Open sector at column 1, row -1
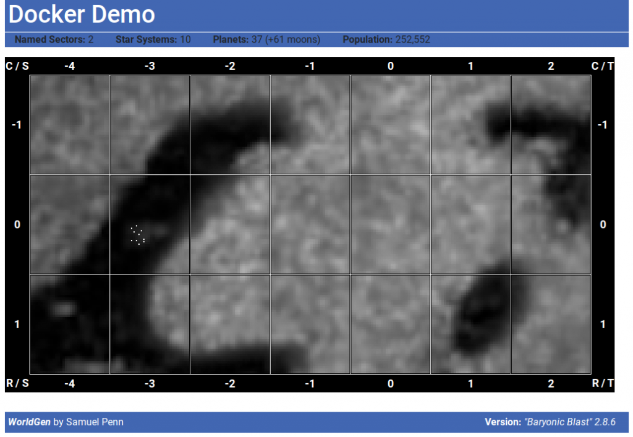 click(470, 125)
